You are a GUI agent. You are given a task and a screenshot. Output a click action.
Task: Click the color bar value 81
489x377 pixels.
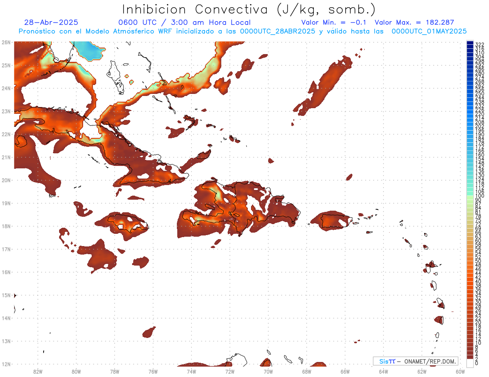(478, 212)
